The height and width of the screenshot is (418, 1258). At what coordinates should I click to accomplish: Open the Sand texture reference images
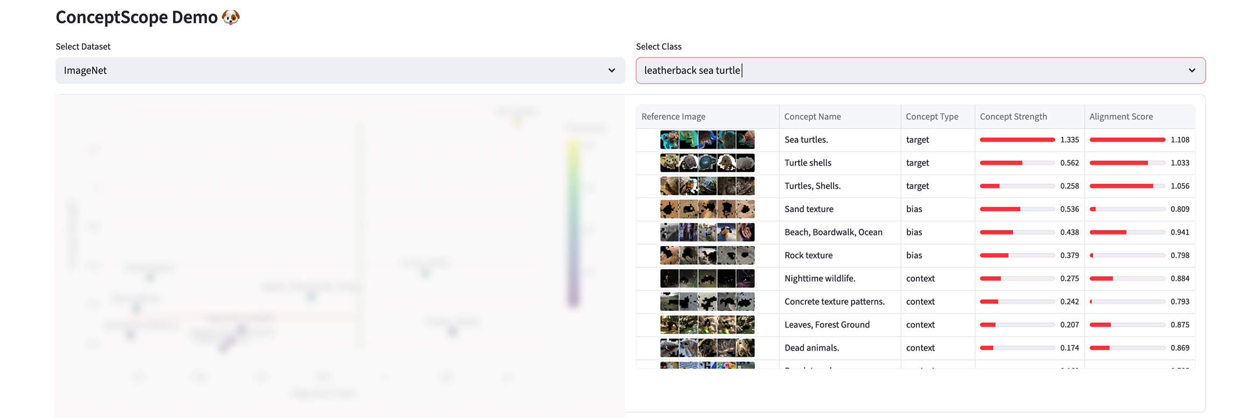pos(707,209)
